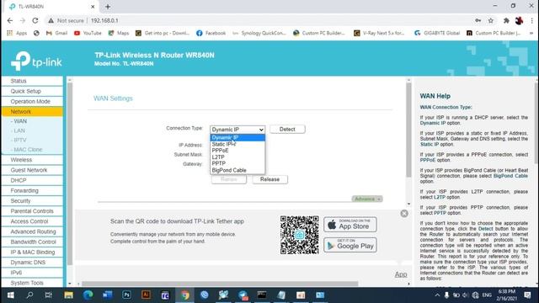Click the Detect button

click(287, 129)
